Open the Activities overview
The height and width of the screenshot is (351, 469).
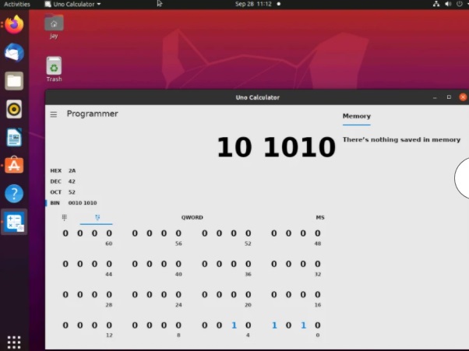(x=17, y=4)
